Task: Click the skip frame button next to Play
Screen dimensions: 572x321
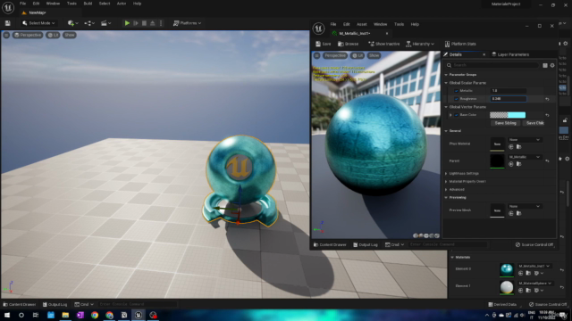Action: (x=136, y=23)
